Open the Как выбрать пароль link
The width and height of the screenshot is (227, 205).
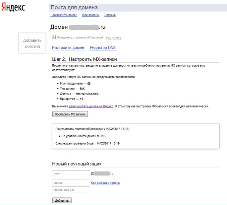point(105,183)
